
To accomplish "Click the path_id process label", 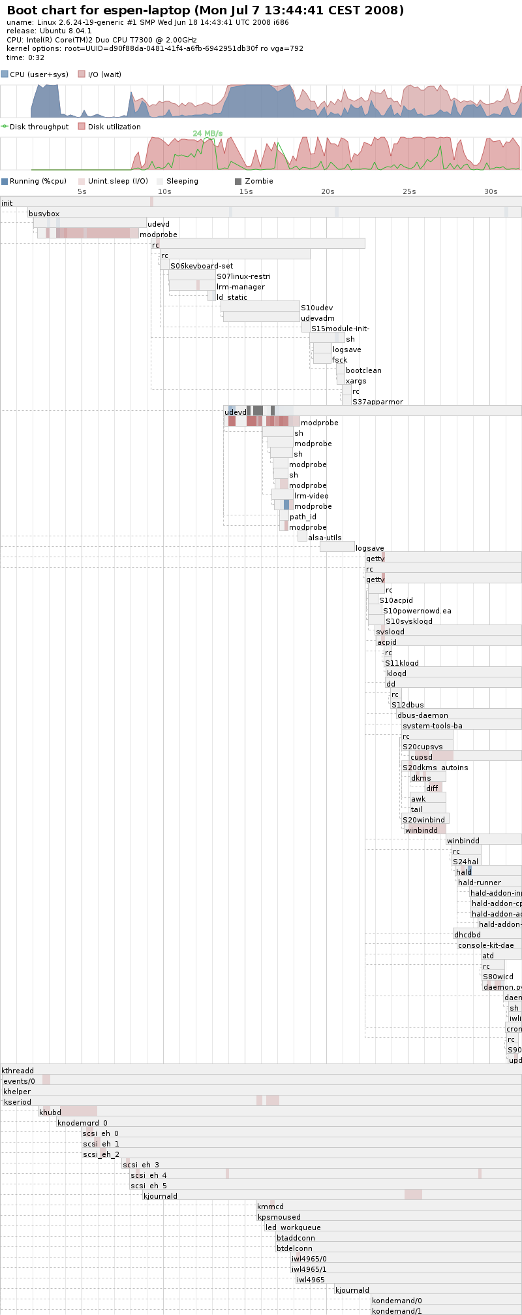I will pyautogui.click(x=303, y=517).
